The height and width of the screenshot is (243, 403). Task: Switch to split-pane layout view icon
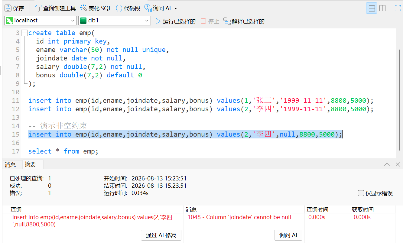click(x=382, y=8)
